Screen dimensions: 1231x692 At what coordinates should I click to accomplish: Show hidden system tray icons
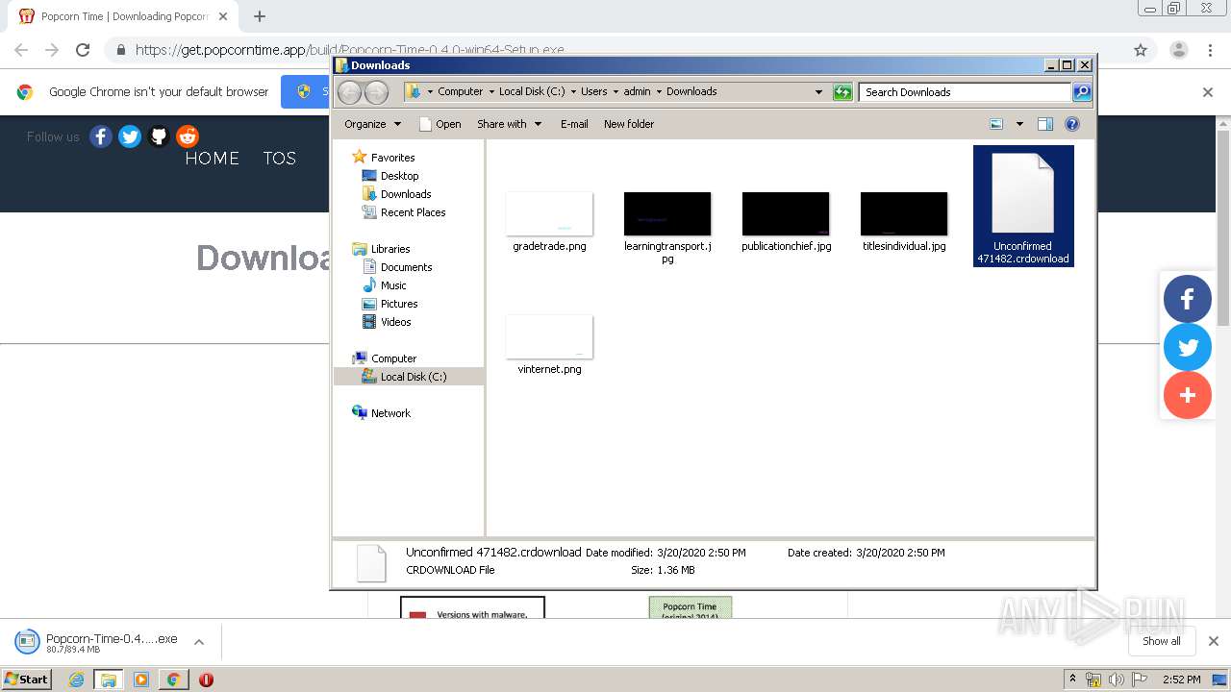click(1072, 680)
